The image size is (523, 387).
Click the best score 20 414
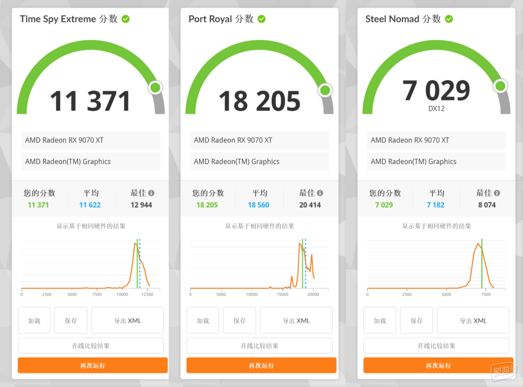coord(310,205)
